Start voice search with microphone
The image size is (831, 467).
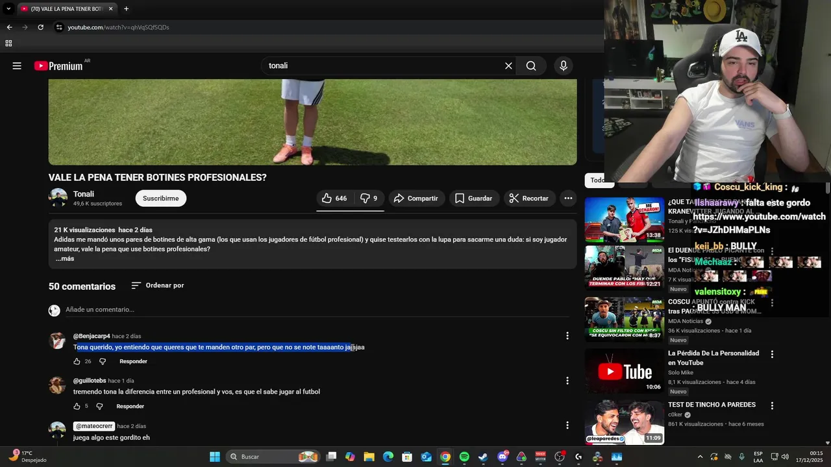[x=564, y=66]
